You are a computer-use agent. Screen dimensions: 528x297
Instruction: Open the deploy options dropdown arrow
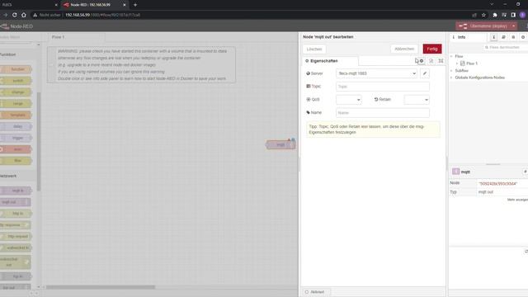pyautogui.click(x=513, y=26)
